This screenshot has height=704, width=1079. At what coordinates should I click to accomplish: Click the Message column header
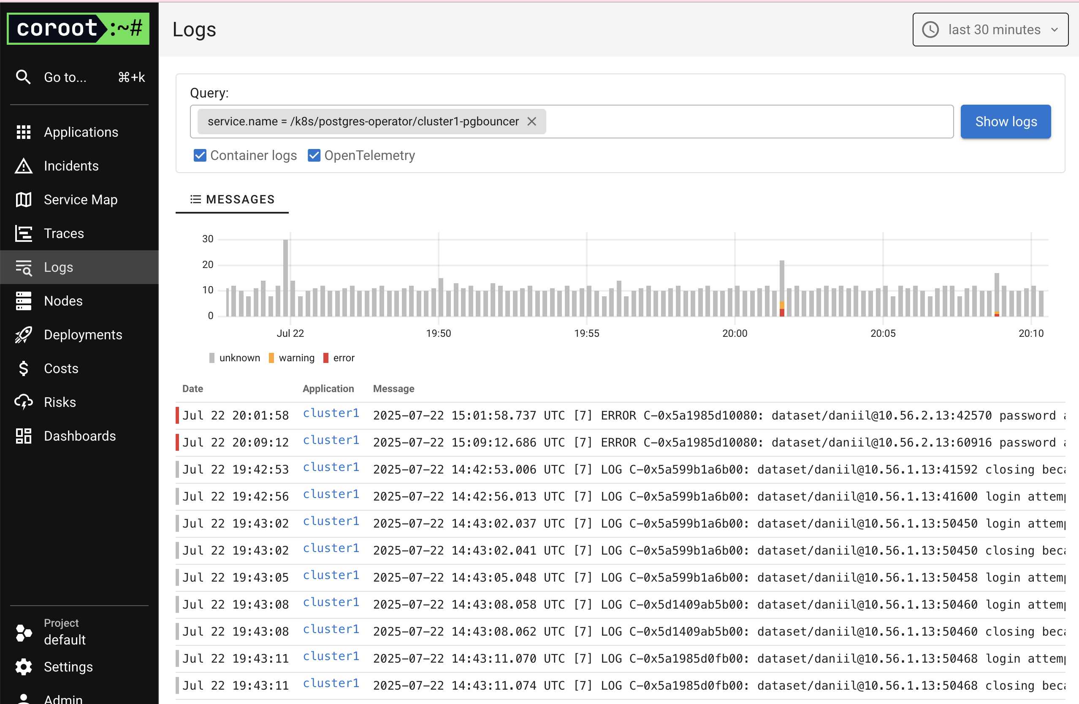(x=393, y=389)
